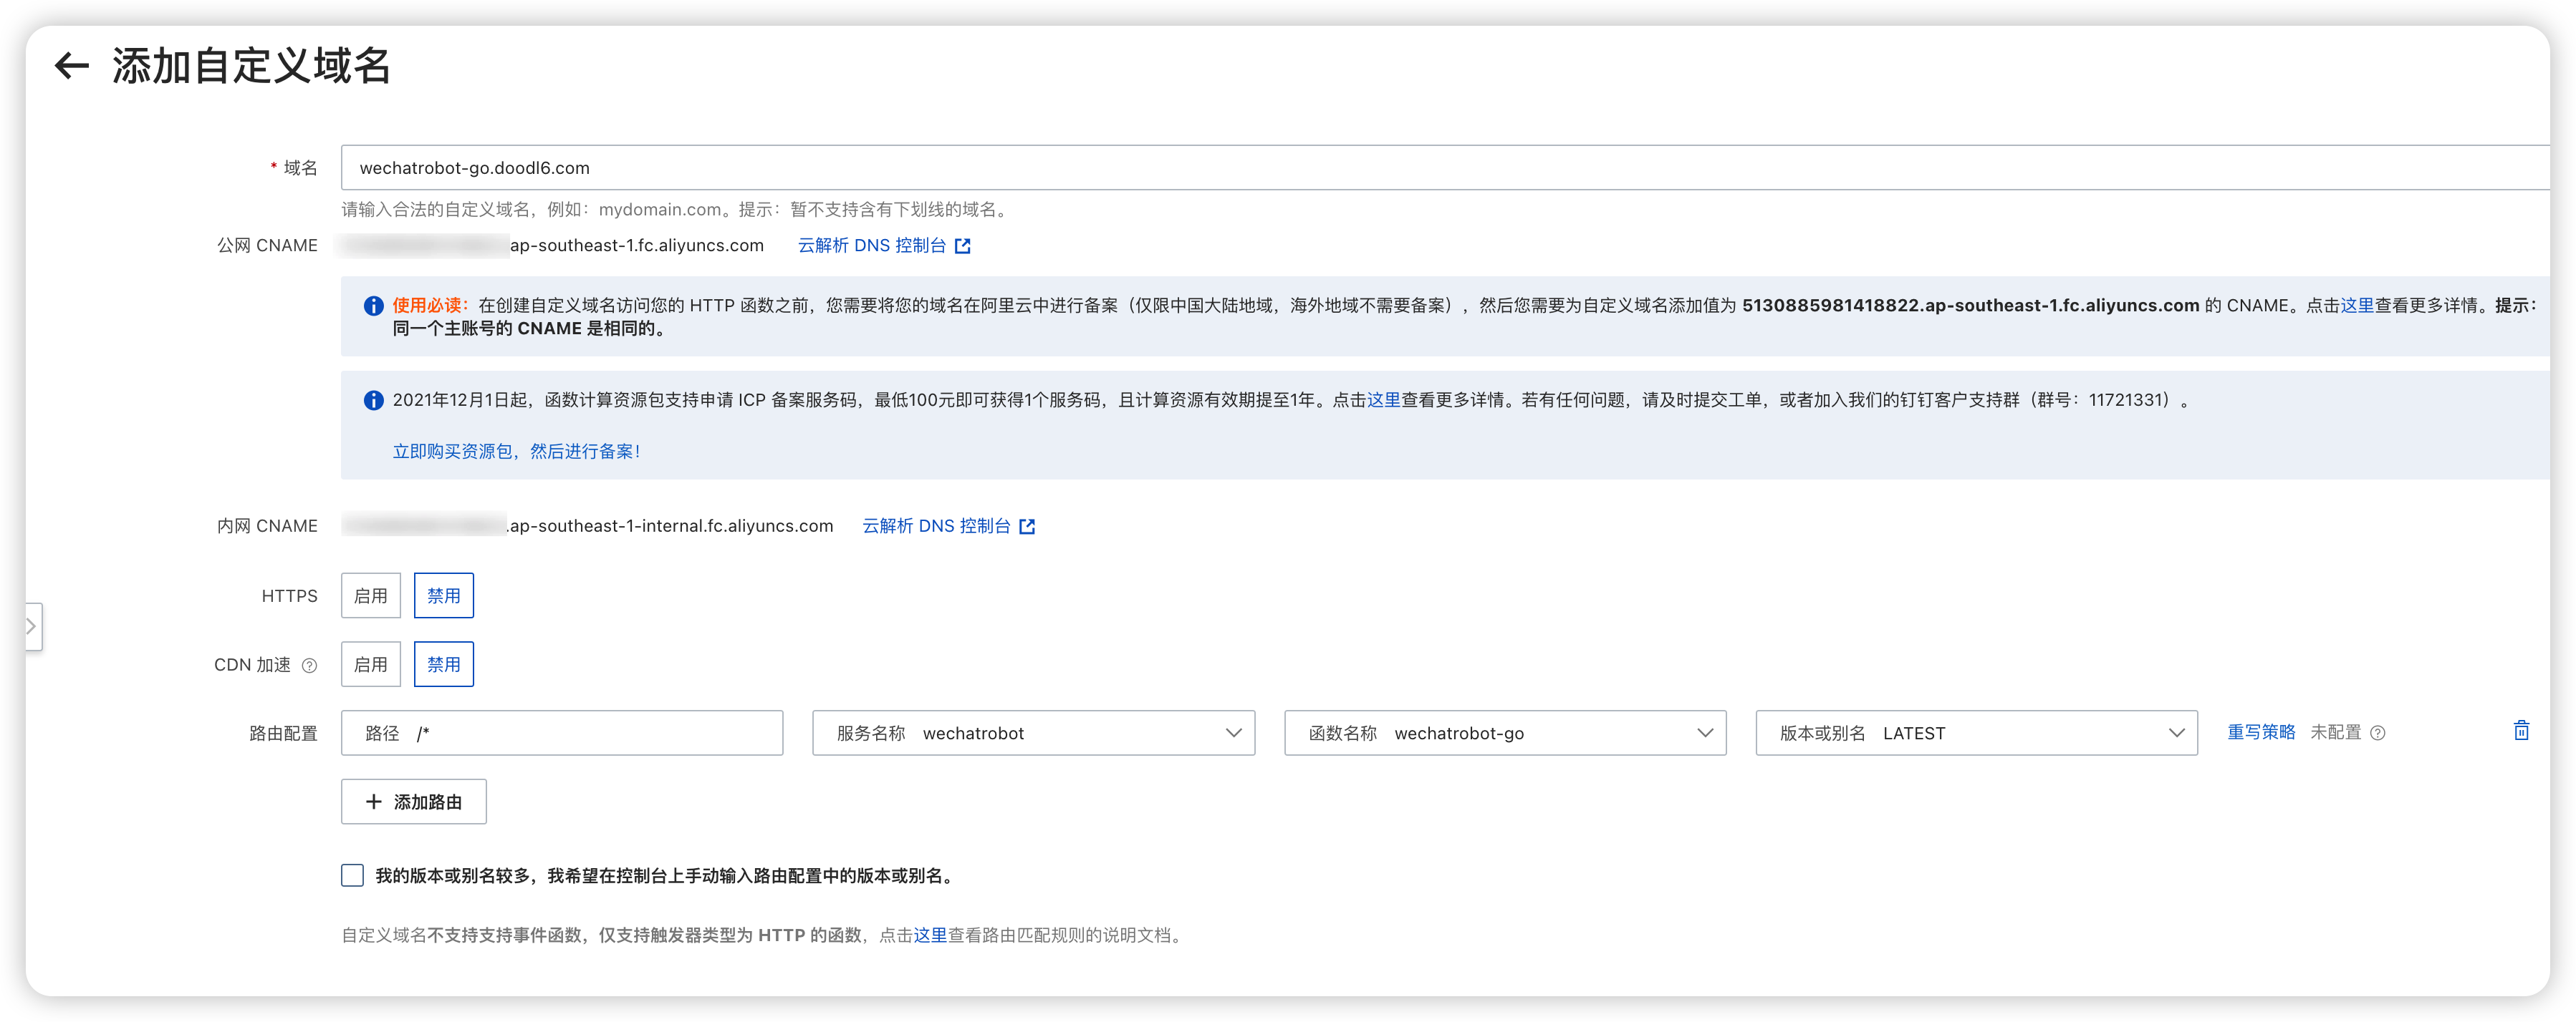Click the 重写策略 link
Screen dimensions: 2576x1022
(x=2260, y=732)
